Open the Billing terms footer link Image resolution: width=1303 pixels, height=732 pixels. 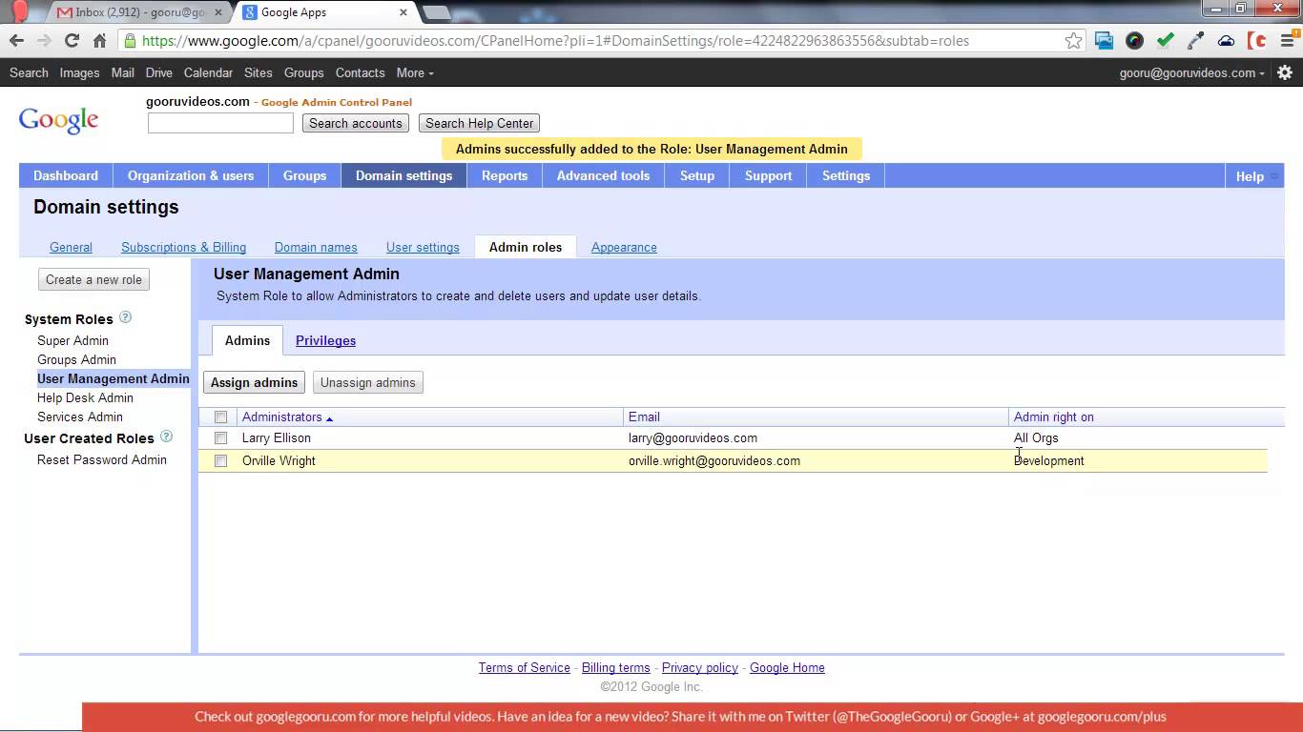(x=616, y=667)
